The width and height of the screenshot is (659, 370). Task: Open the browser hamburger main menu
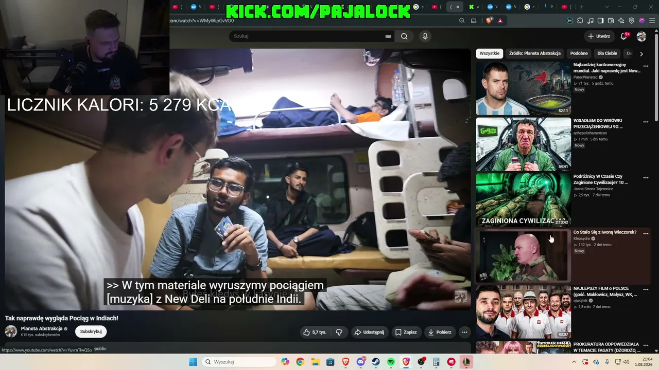(651, 21)
